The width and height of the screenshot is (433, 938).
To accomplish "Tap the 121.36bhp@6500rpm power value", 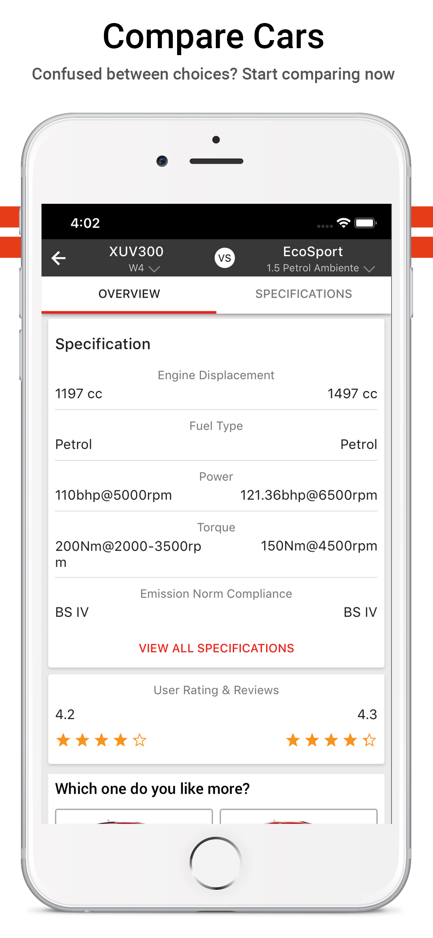I will coord(309,495).
